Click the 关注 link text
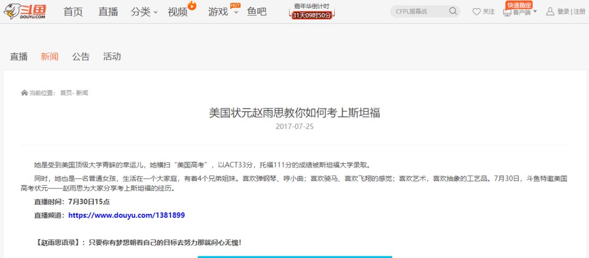This screenshot has width=589, height=258. (489, 11)
